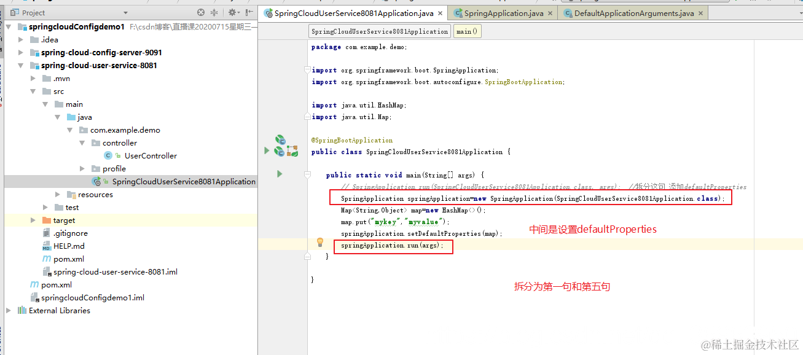The height and width of the screenshot is (355, 803).
Task: Collapse the java source folder arrow
Action: click(x=58, y=117)
